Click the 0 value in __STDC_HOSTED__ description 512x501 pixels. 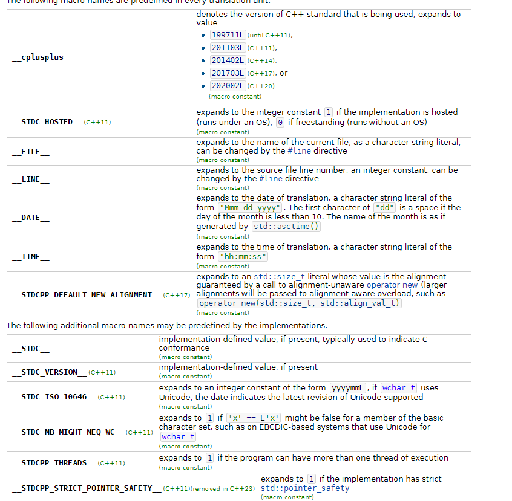pos(280,123)
